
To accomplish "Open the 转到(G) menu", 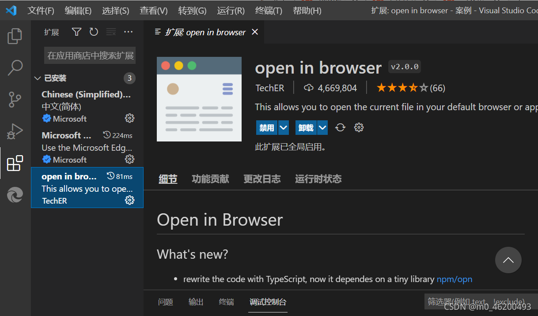I will (x=192, y=10).
